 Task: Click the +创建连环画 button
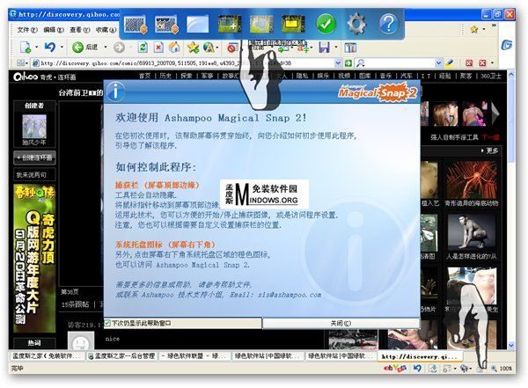click(x=34, y=157)
